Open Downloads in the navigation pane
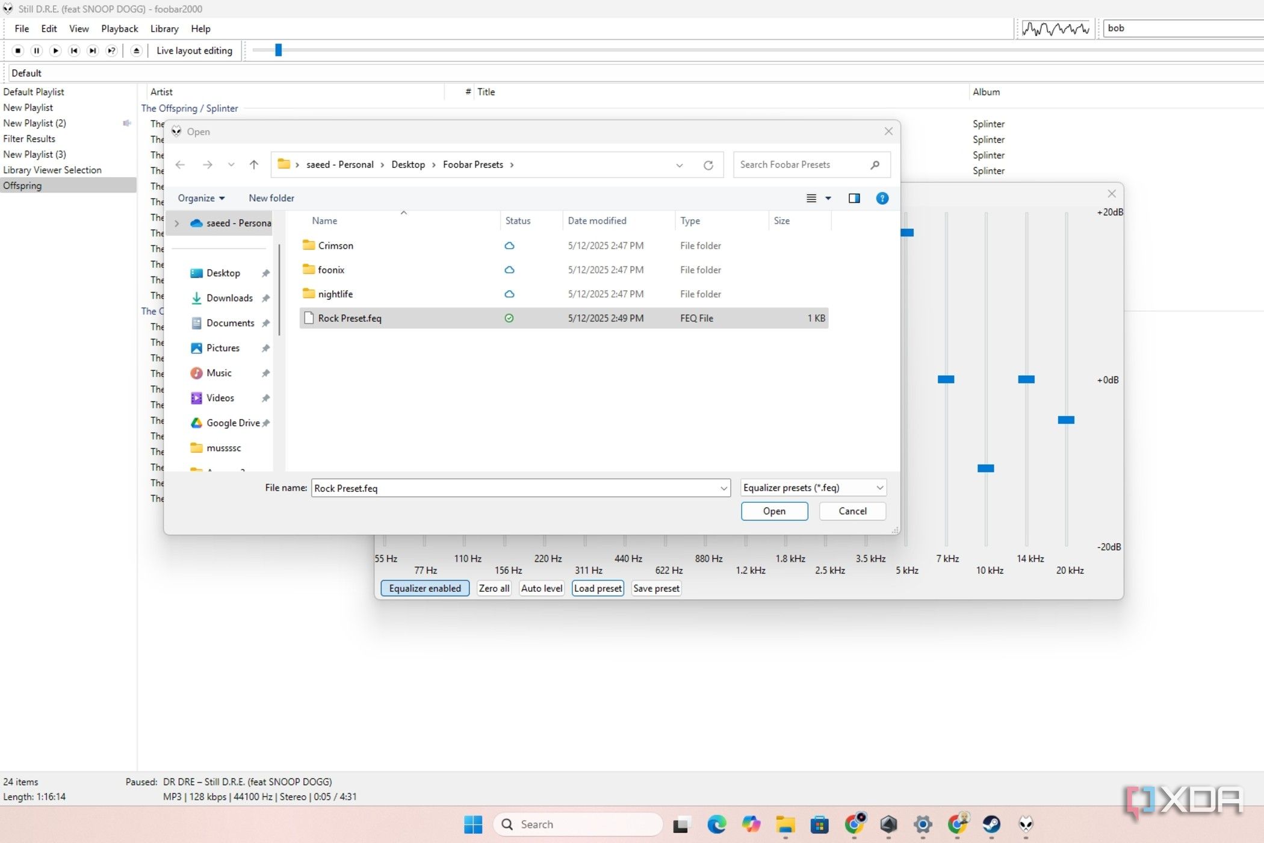 click(x=229, y=298)
